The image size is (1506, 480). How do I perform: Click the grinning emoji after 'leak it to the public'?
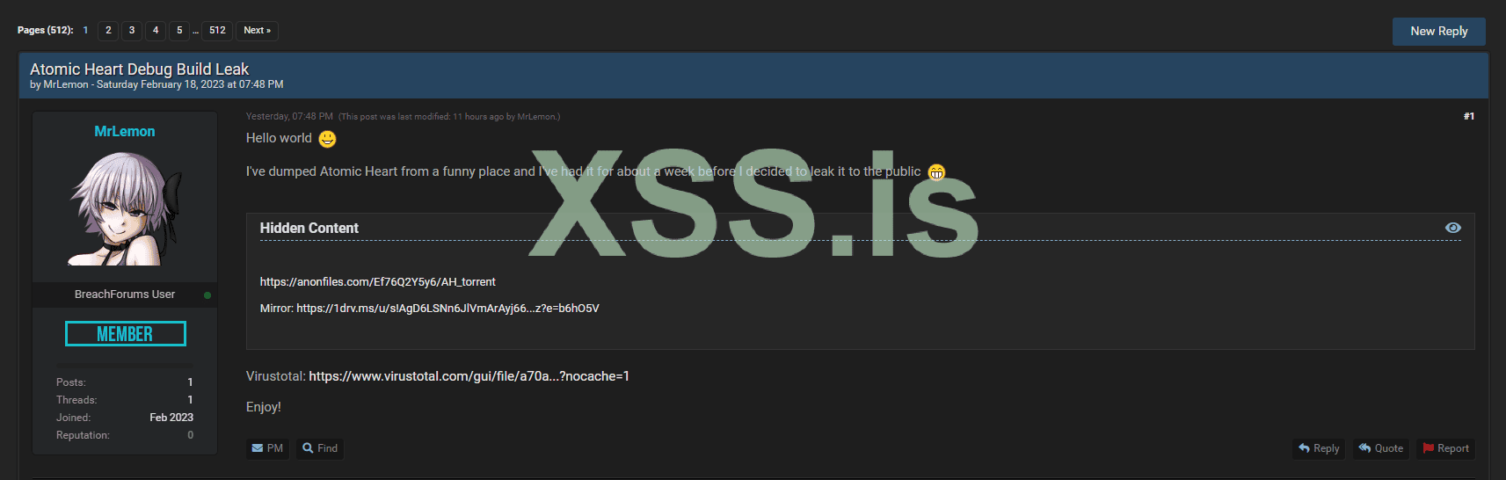(936, 172)
